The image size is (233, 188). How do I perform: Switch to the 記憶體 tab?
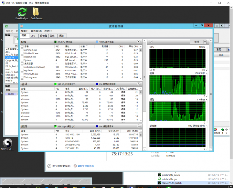pos(43,36)
